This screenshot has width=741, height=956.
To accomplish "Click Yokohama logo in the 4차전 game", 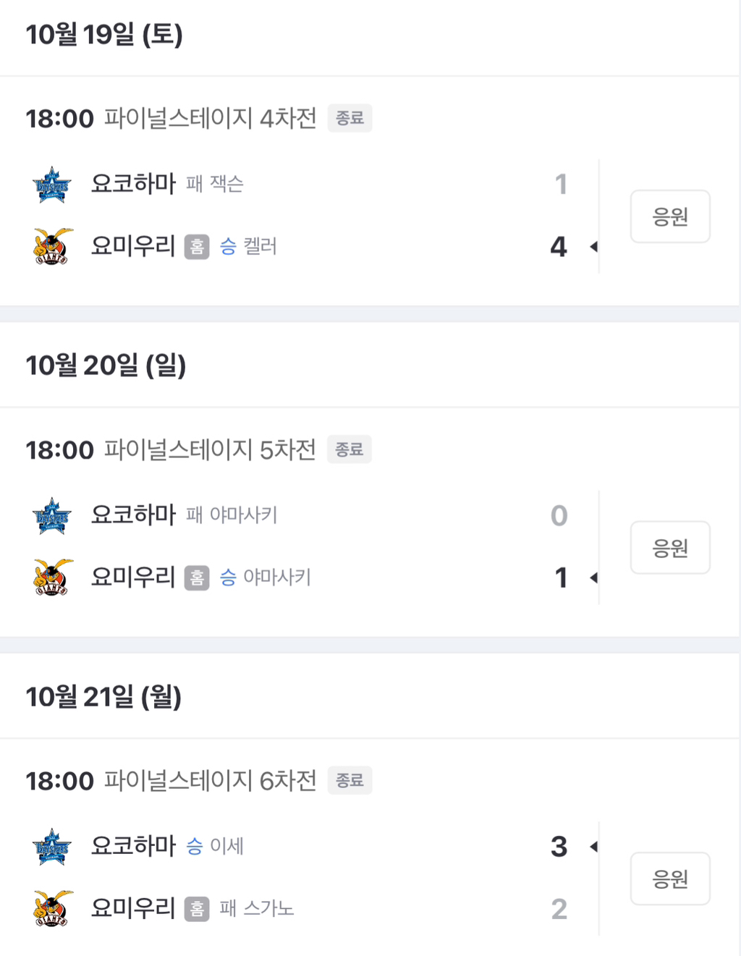I will [52, 185].
